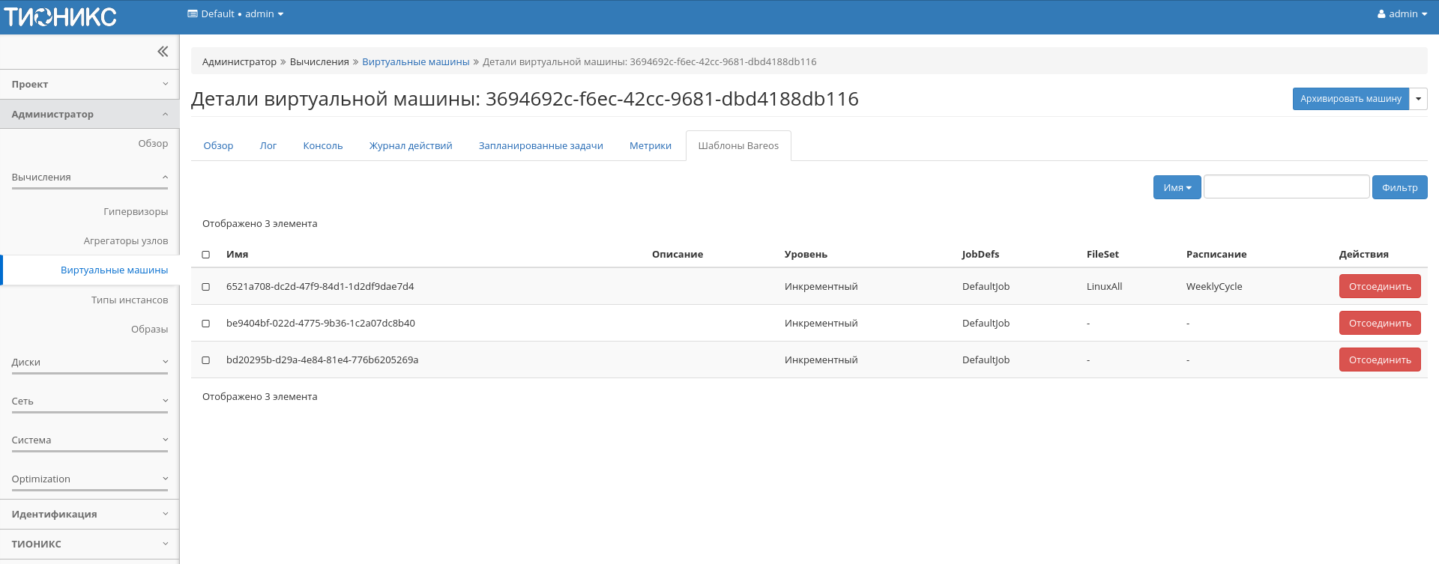The height and width of the screenshot is (564, 1439).
Task: Click the TIONIX logo
Action: 60,16
